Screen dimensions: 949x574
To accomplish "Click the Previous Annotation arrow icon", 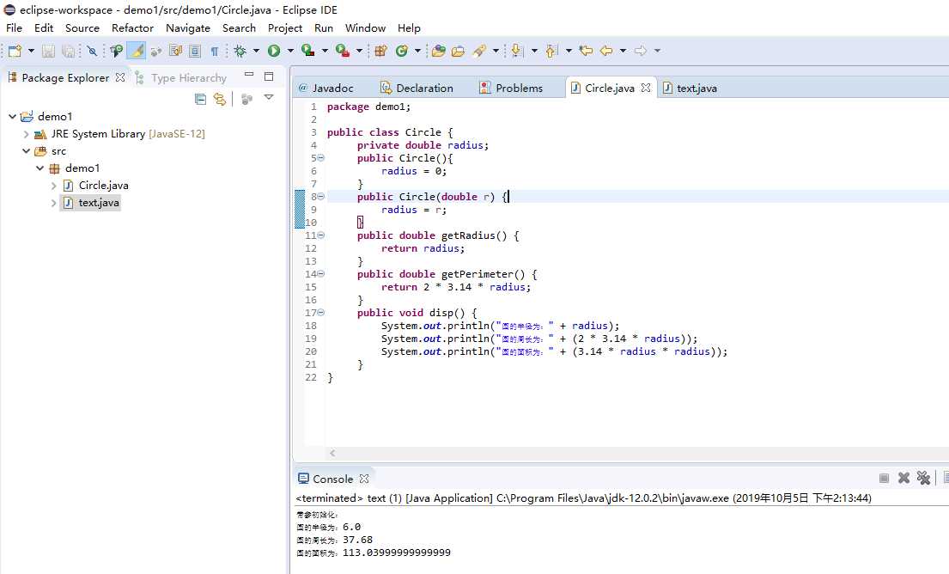I will (551, 51).
